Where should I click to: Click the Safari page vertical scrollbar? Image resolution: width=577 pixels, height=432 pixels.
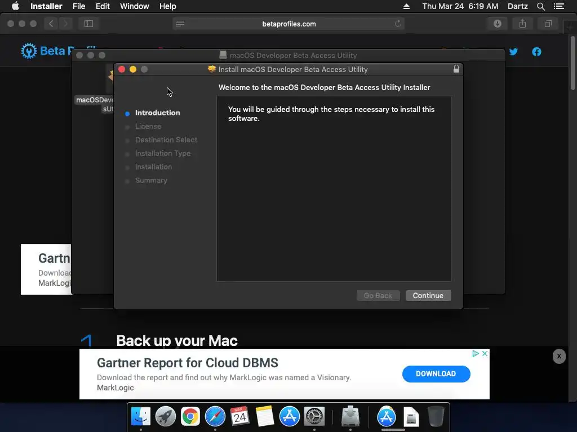point(572,63)
